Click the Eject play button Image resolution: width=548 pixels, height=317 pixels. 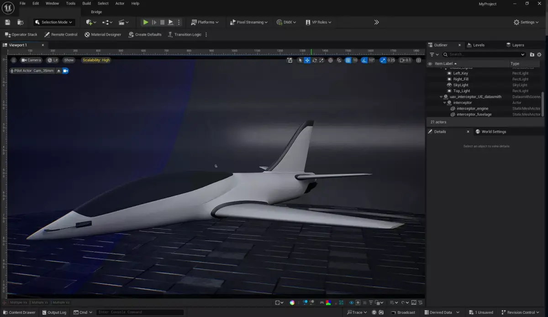pos(171,22)
